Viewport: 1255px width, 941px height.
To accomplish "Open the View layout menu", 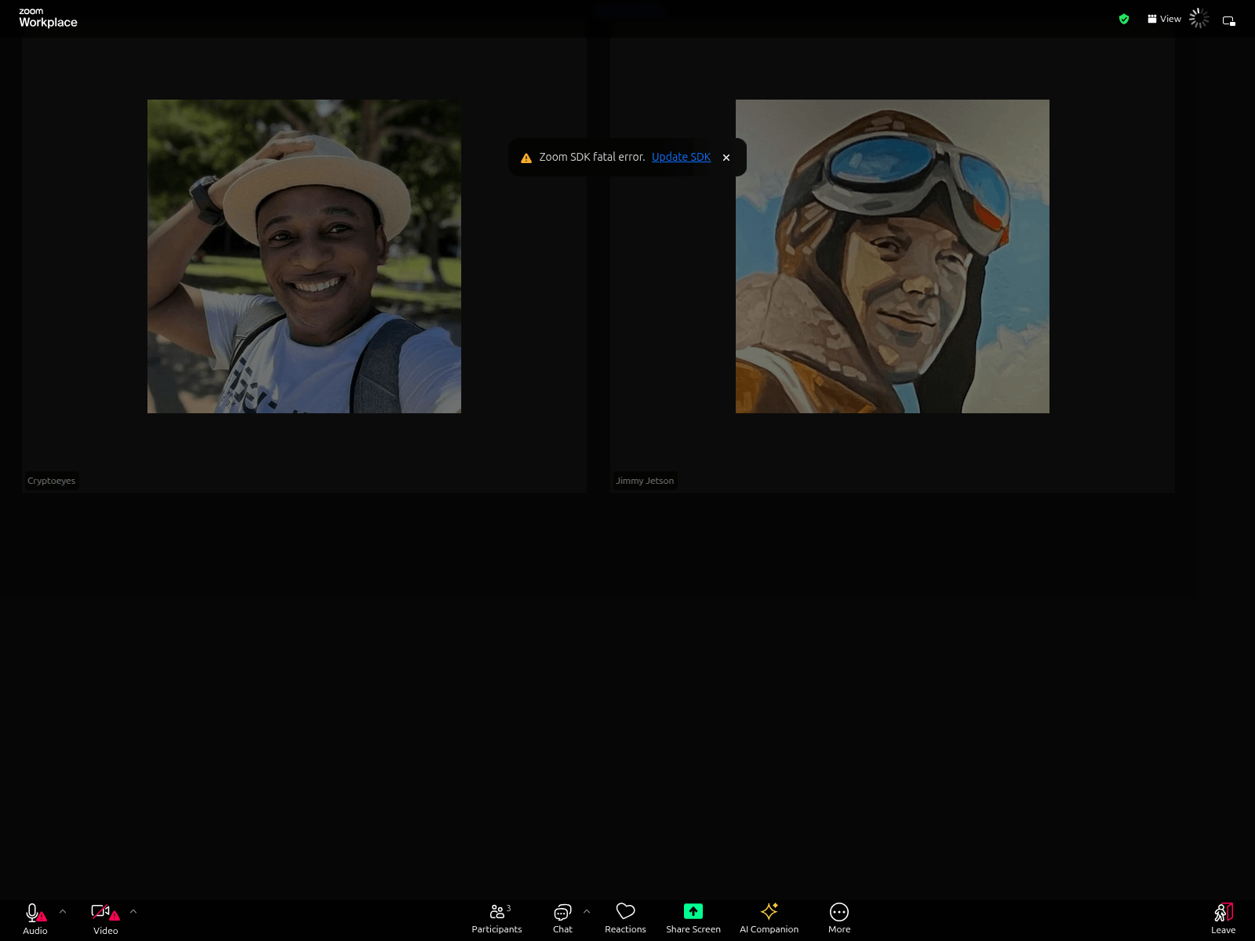I will [x=1164, y=19].
